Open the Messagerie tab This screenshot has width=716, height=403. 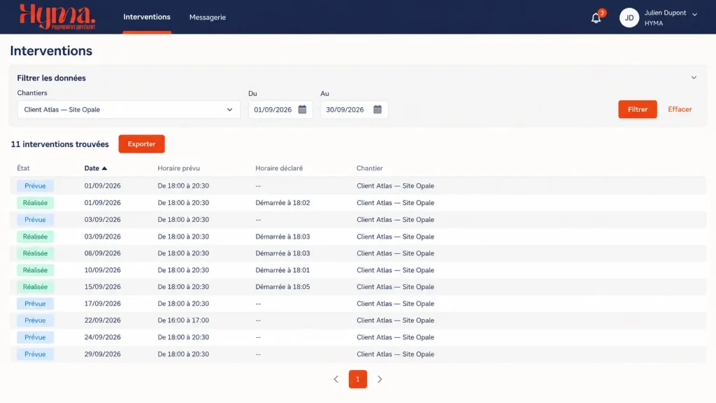pyautogui.click(x=207, y=17)
